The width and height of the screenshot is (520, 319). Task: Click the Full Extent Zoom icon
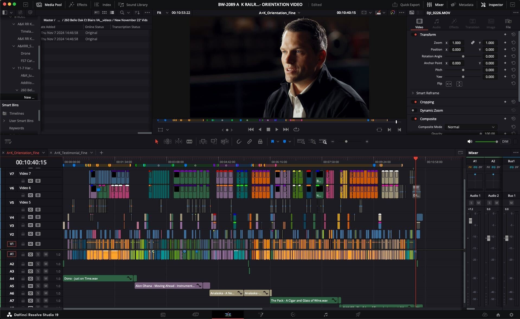[301, 142]
